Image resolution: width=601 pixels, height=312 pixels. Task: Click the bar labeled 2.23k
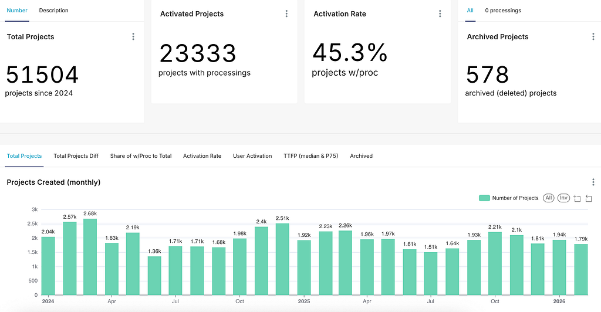pyautogui.click(x=326, y=263)
